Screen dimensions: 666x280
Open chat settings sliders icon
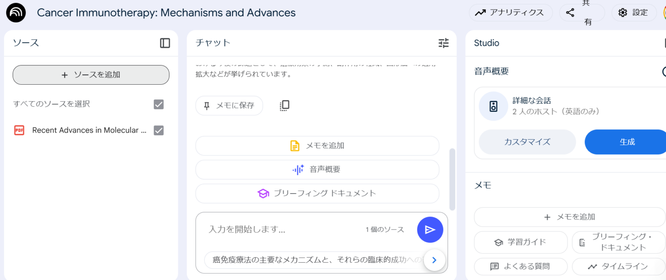(443, 43)
